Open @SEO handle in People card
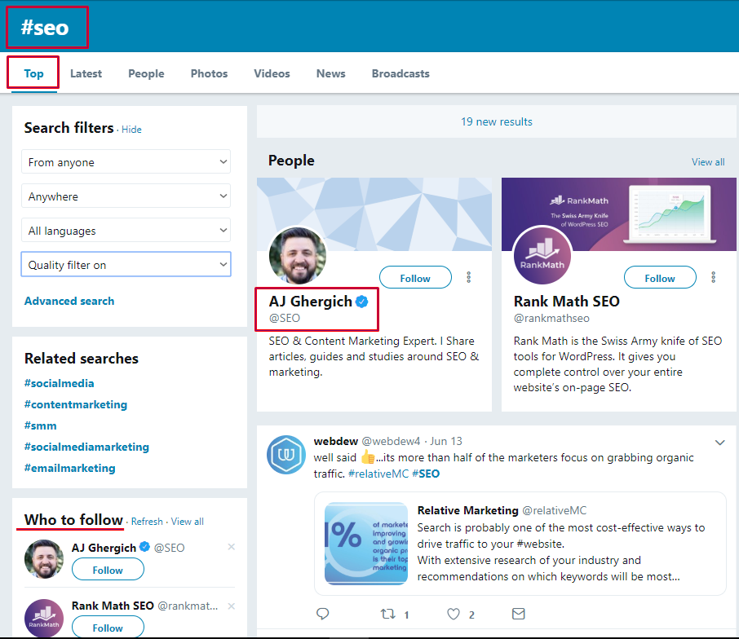 284,319
